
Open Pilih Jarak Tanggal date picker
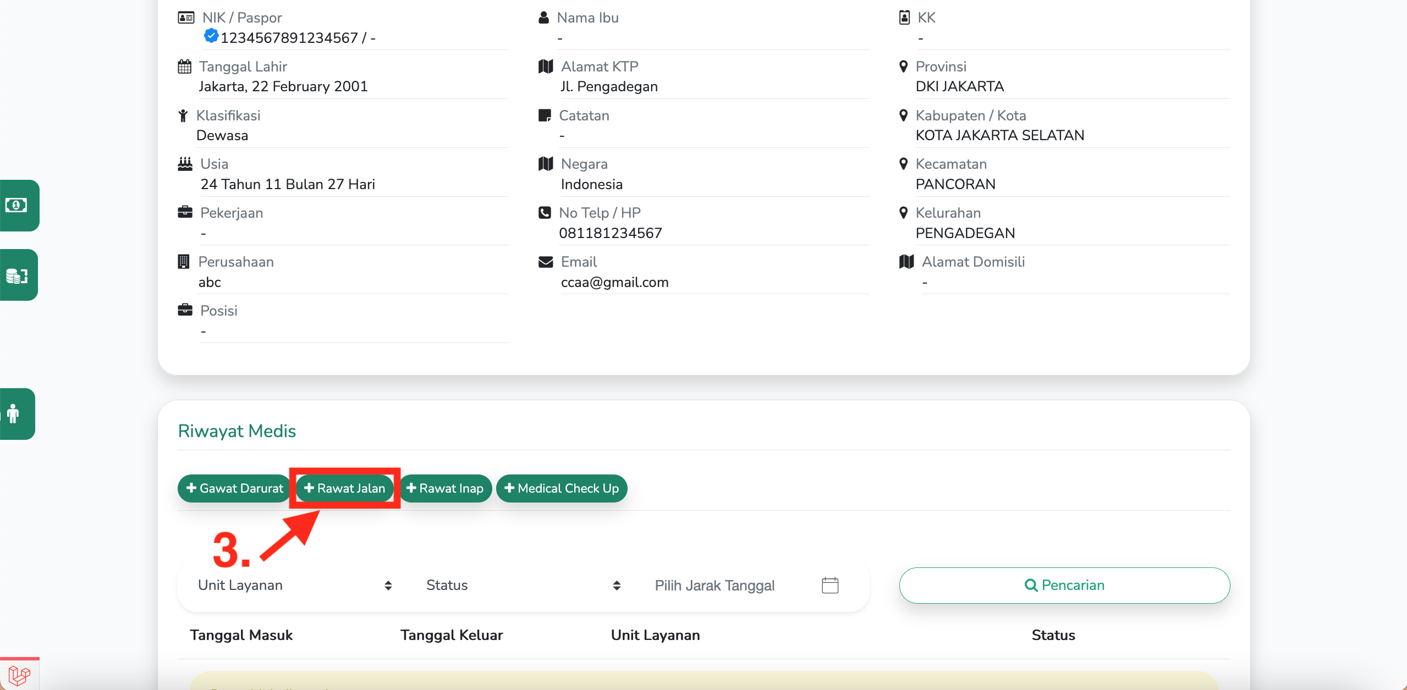click(715, 585)
